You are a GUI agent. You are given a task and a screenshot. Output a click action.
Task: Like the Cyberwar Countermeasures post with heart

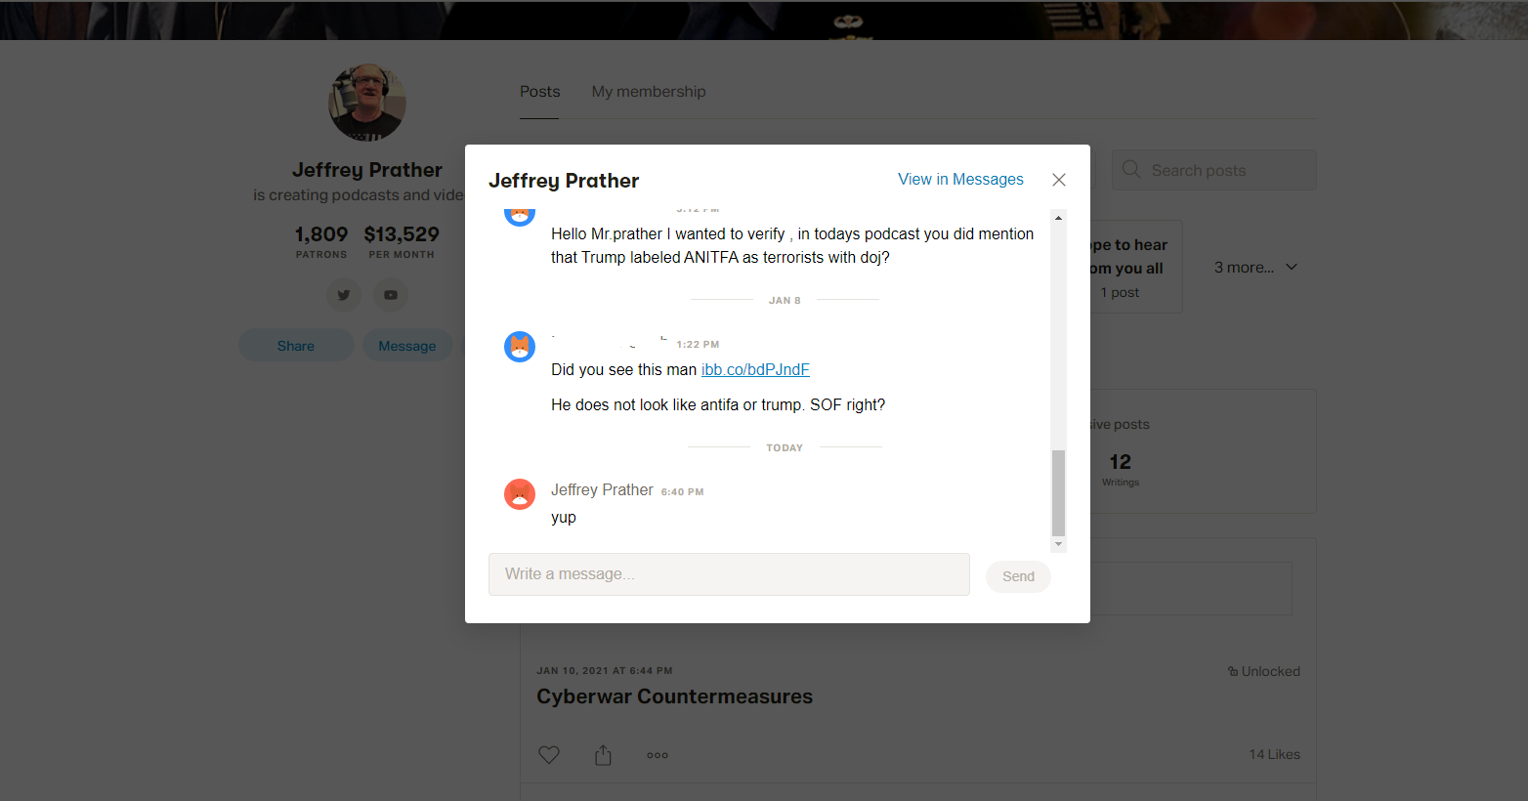[x=549, y=755]
